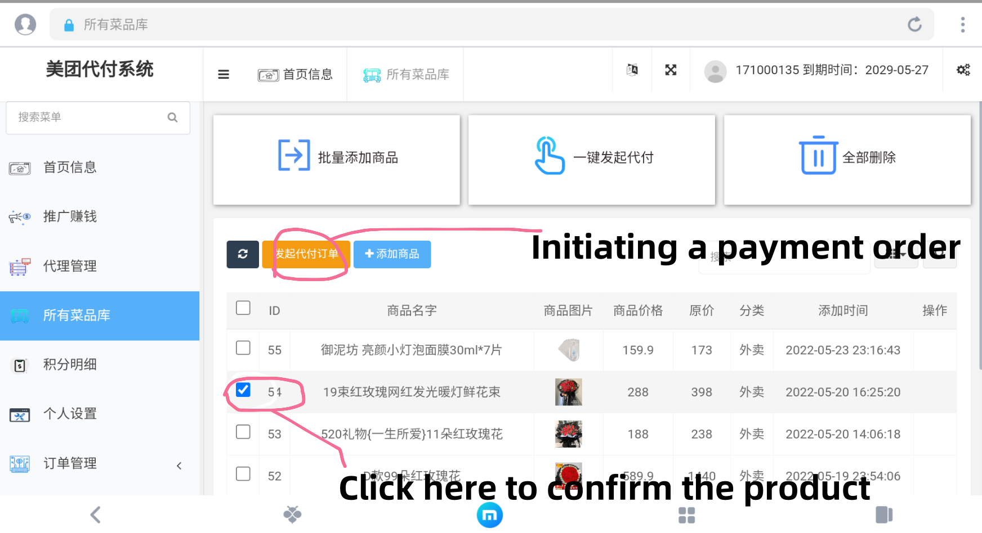Click the 个人设置 sidebar icon

tap(20, 415)
